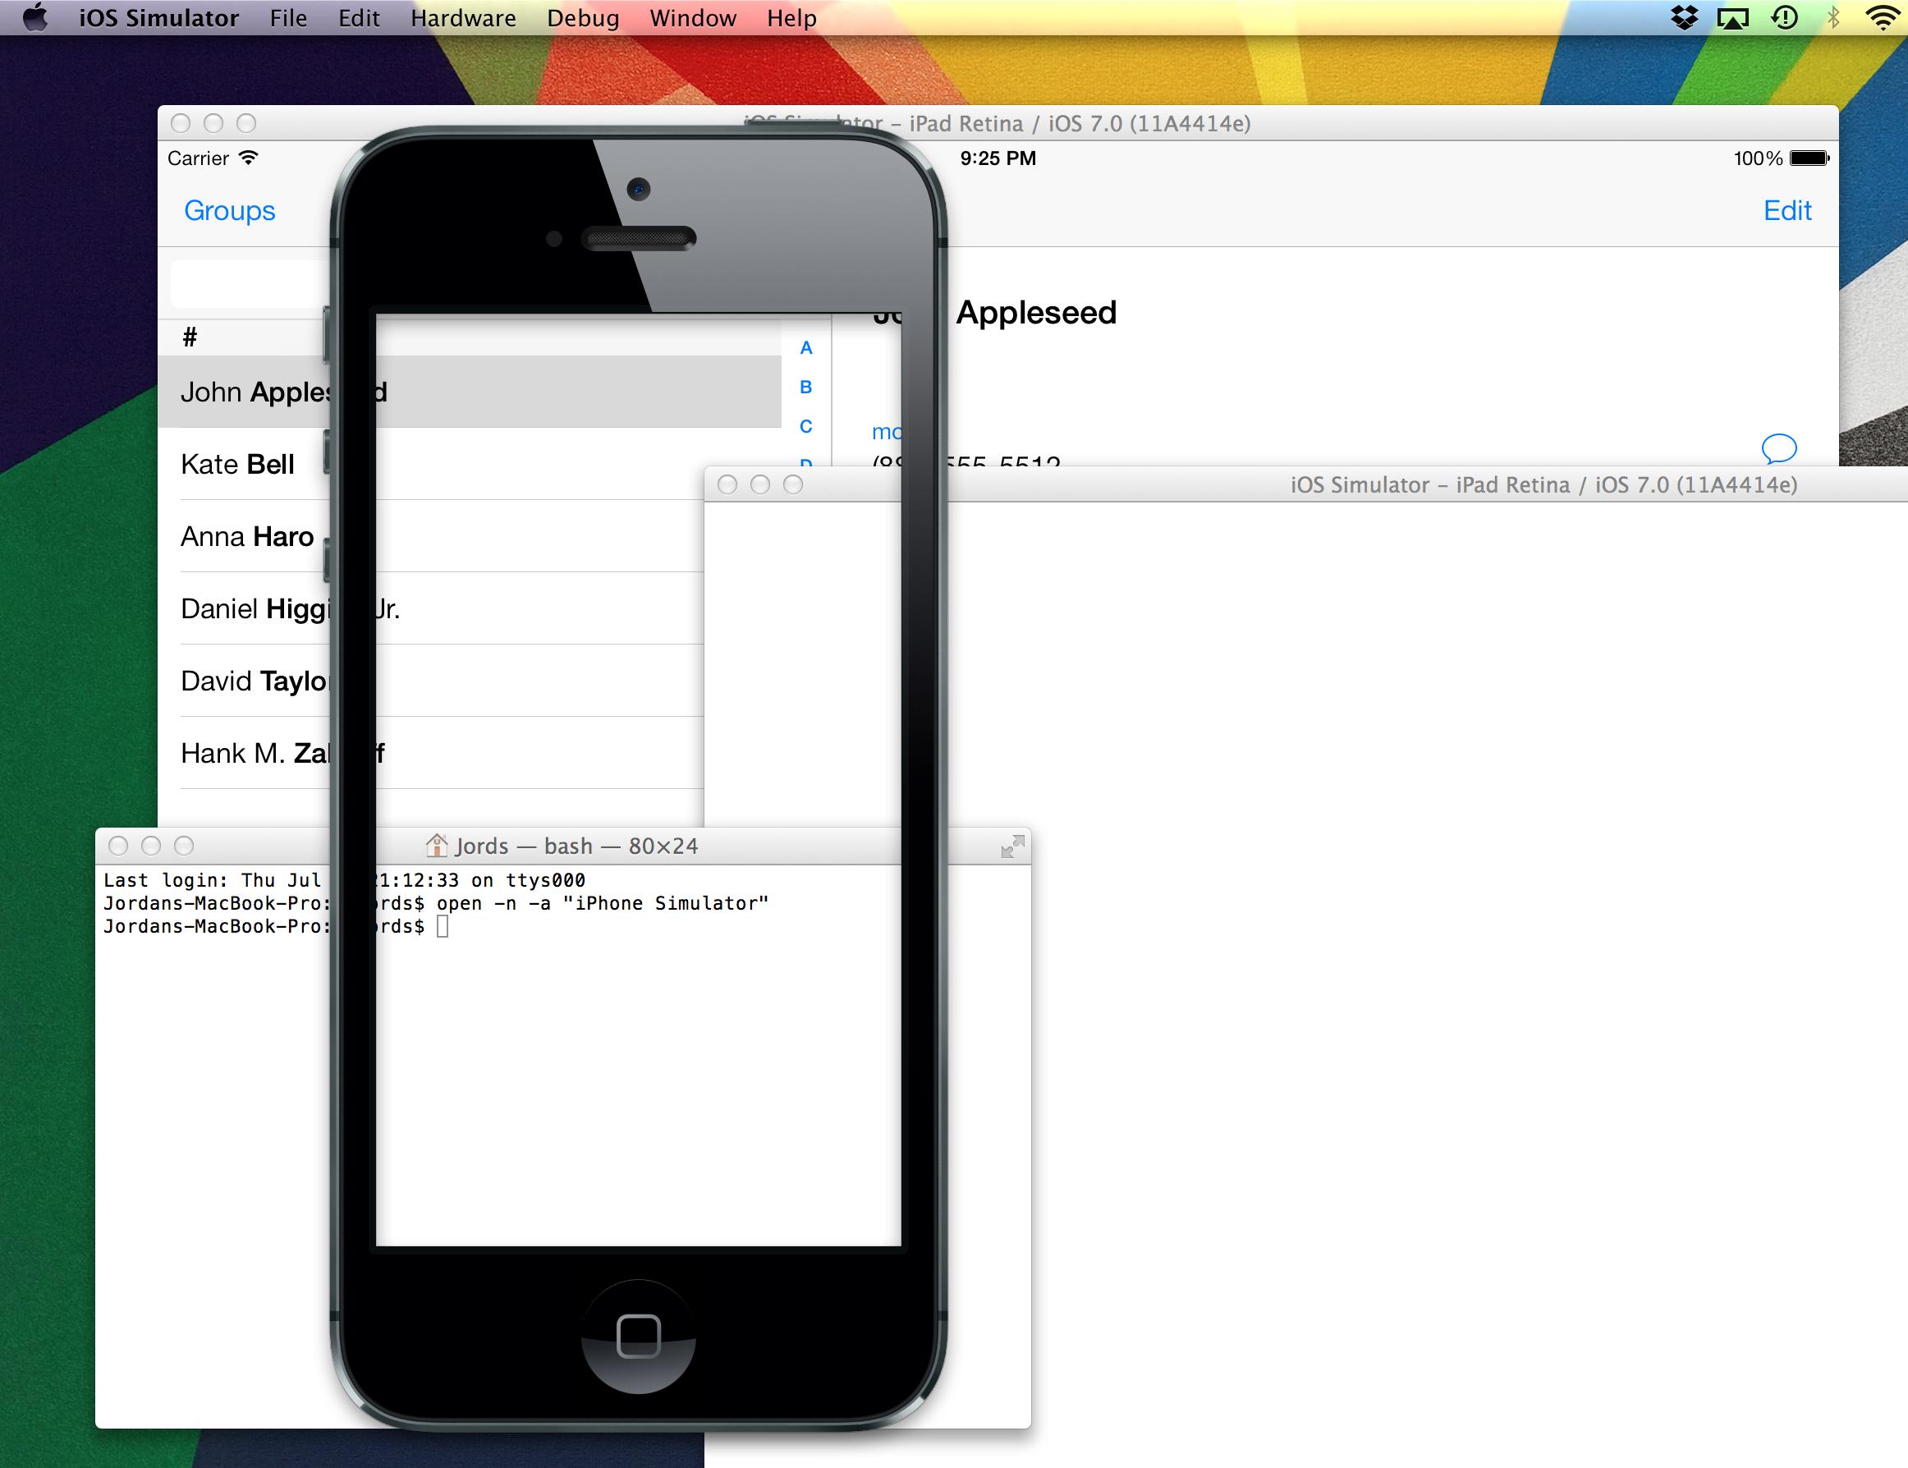Open the Debug menu
This screenshot has width=1908, height=1468.
(x=583, y=17)
